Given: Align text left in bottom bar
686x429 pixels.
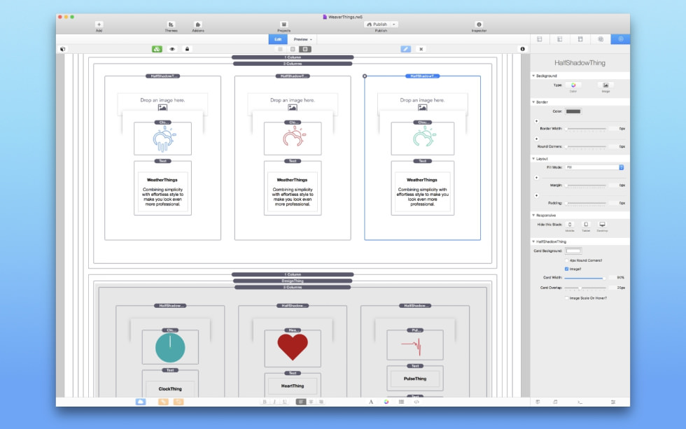Looking at the screenshot, I should click(300, 402).
